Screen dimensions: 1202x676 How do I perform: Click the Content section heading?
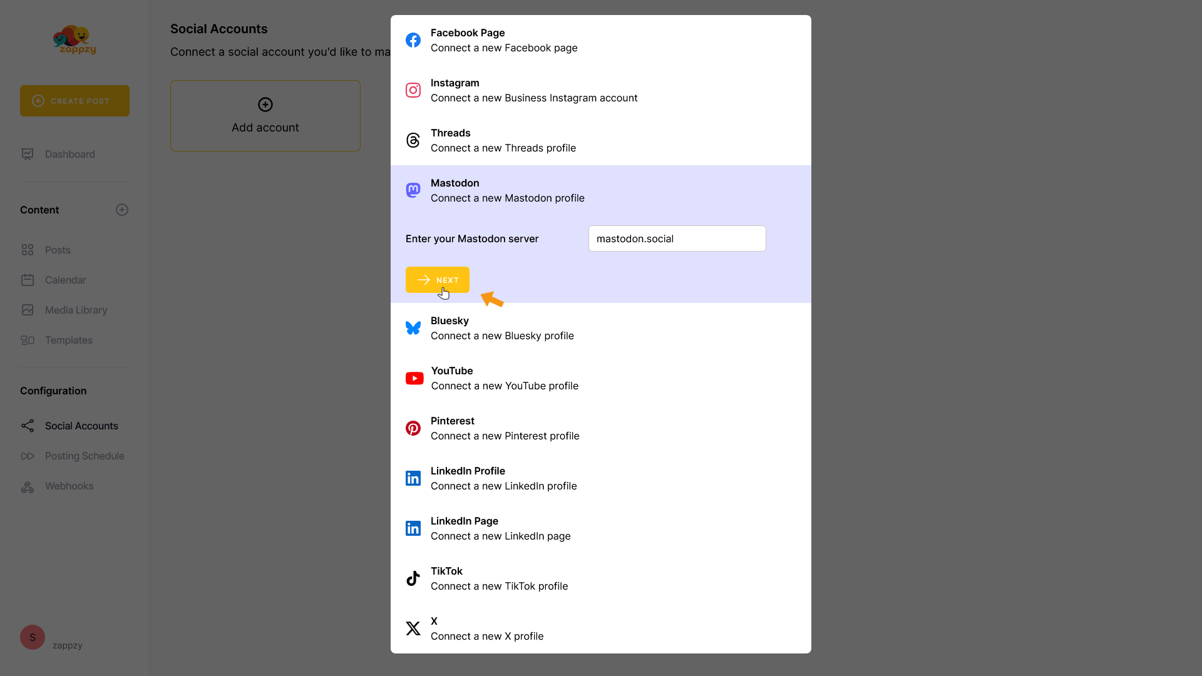[x=39, y=210]
